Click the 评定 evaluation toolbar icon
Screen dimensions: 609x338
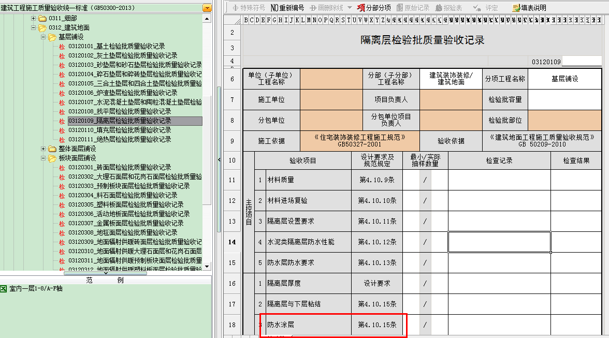[x=486, y=8]
